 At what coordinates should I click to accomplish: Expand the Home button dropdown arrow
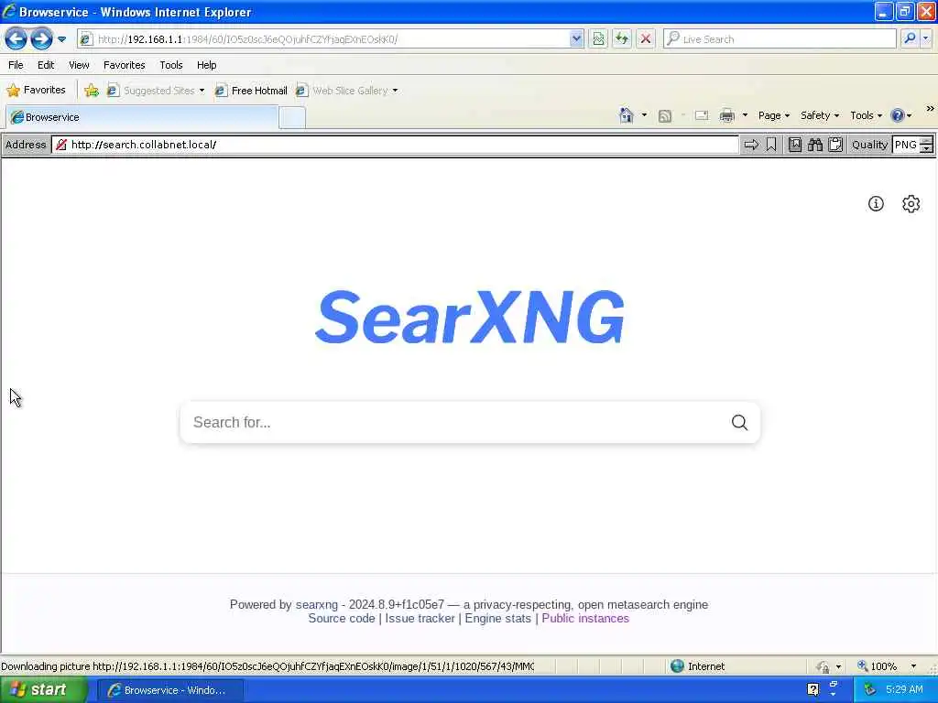(x=644, y=115)
